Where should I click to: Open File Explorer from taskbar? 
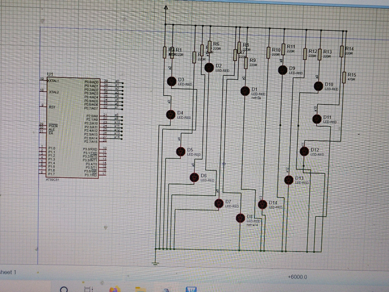tap(140, 289)
